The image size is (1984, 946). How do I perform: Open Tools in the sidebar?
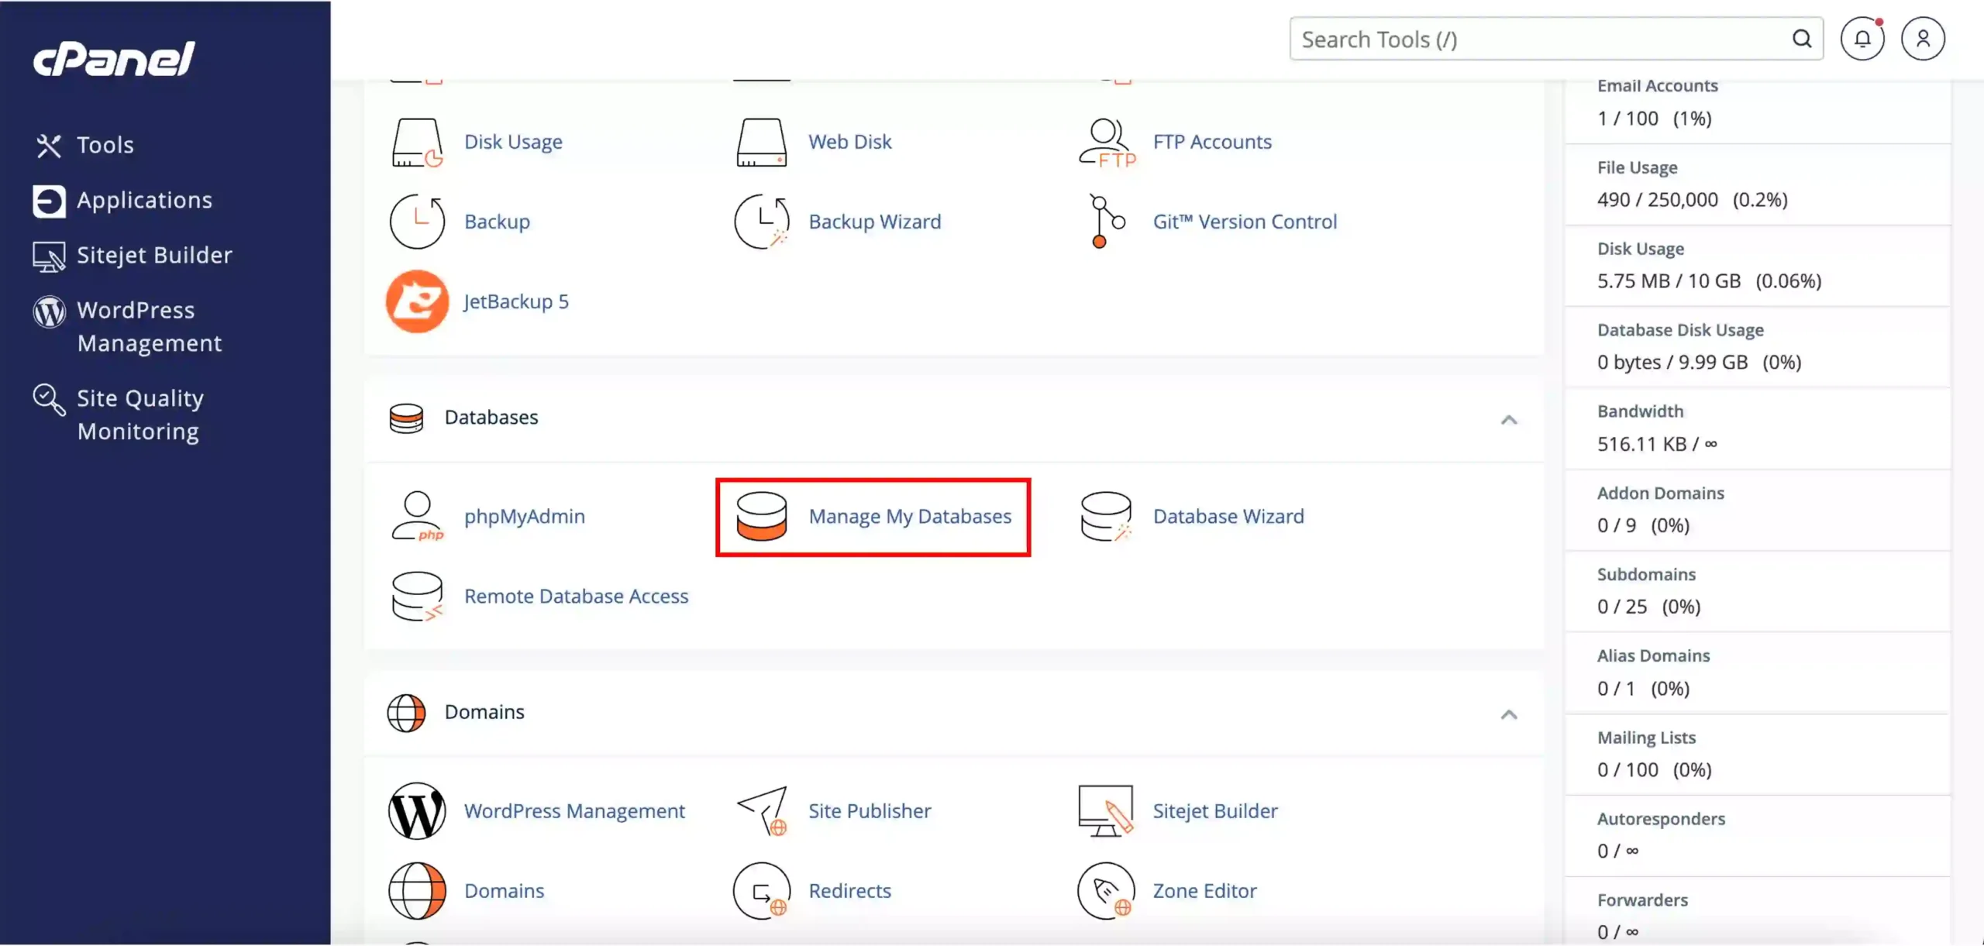click(84, 145)
